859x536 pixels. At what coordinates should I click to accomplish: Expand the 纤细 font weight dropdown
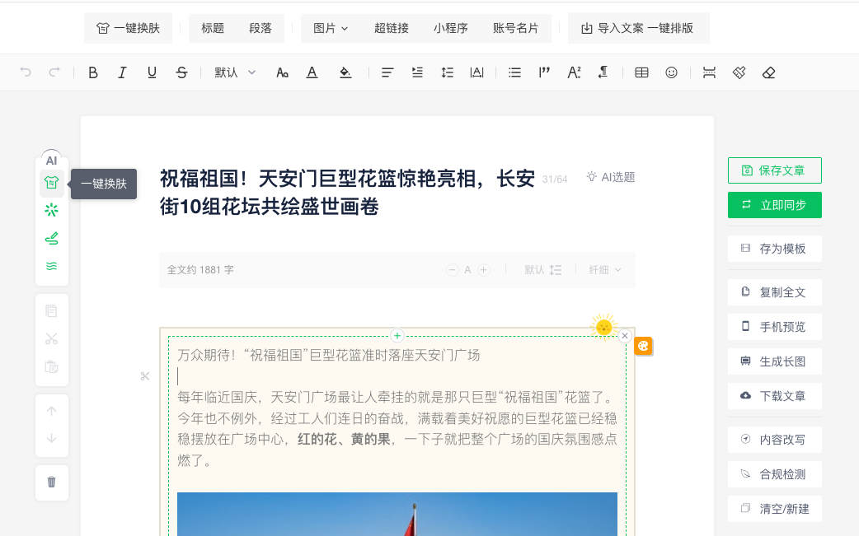(x=605, y=269)
